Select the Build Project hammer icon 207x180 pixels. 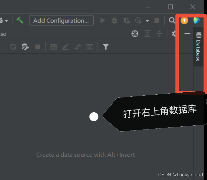pos(20,21)
